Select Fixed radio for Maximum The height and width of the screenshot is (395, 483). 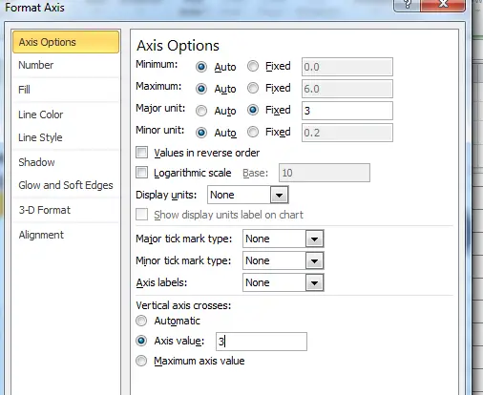pos(253,88)
